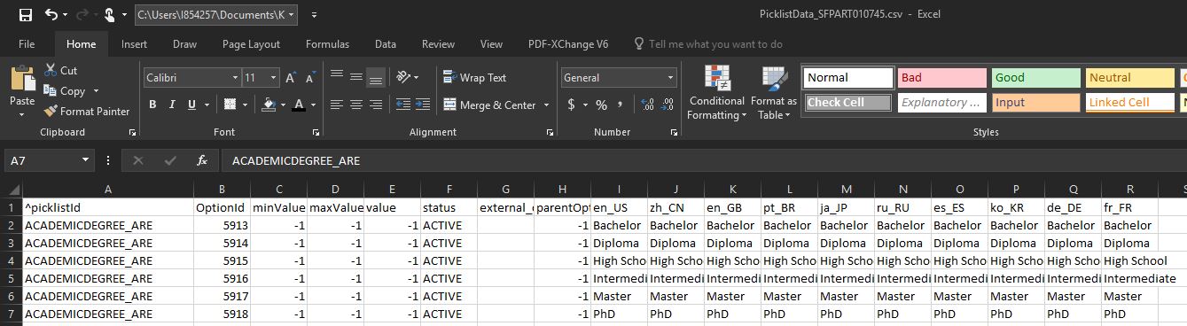Apply Percent Style format
This screenshot has height=326, width=1187.
click(x=601, y=105)
